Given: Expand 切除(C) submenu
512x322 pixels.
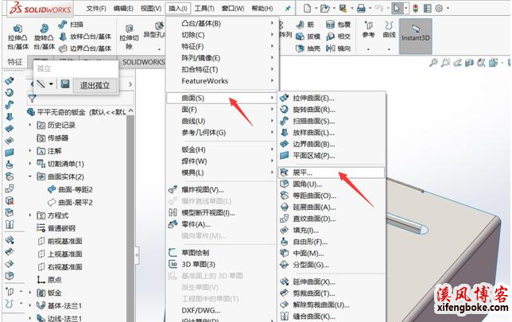Looking at the screenshot, I should tap(222, 35).
